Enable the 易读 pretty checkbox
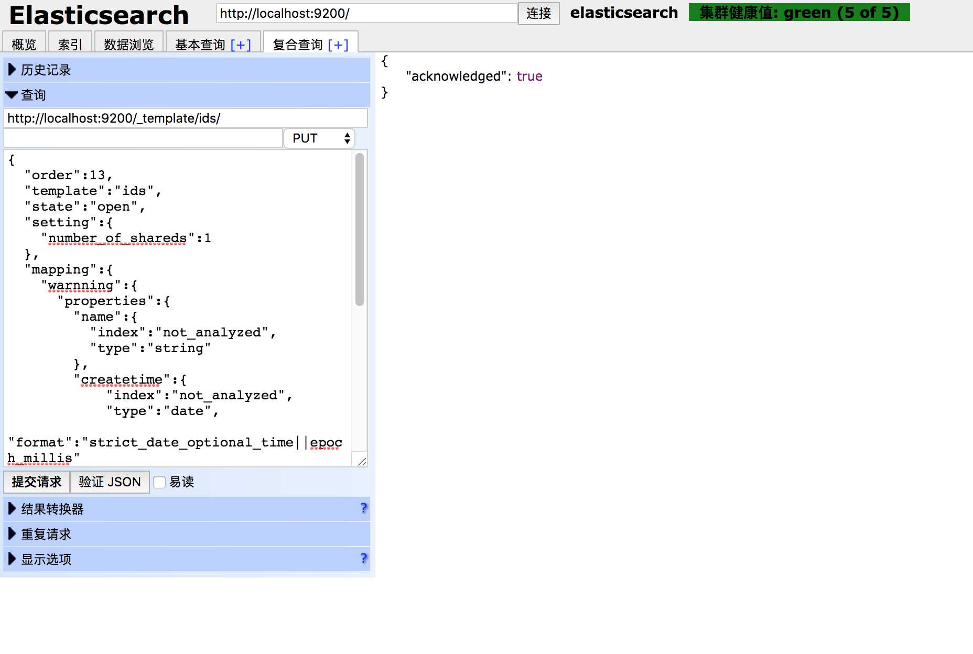The height and width of the screenshot is (654, 973). [159, 482]
